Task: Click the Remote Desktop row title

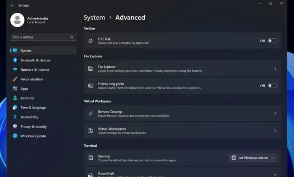Action: (x=110, y=112)
